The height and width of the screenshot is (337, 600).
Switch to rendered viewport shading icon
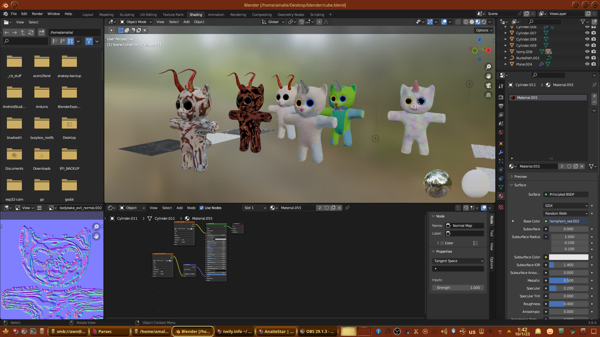point(484,22)
